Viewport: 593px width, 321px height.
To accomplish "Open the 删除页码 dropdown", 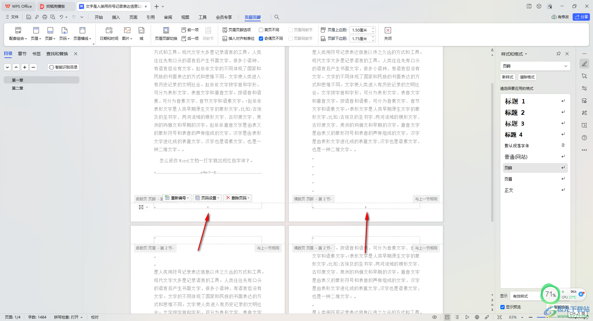I will 238,198.
